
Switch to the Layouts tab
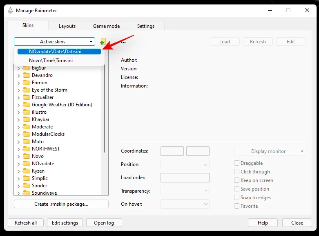67,26
